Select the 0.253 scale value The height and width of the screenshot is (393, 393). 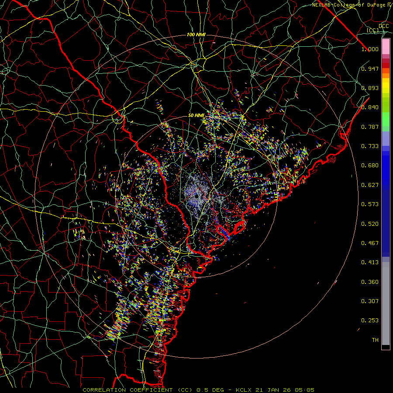pyautogui.click(x=370, y=321)
